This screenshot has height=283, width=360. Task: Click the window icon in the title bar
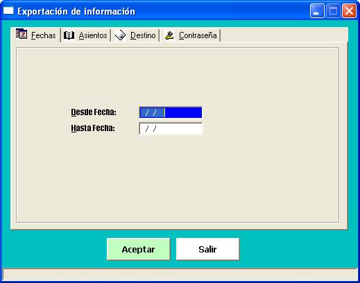click(8, 10)
